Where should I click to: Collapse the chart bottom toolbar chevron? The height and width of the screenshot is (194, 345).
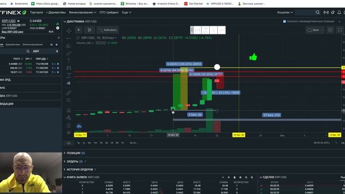point(68,143)
